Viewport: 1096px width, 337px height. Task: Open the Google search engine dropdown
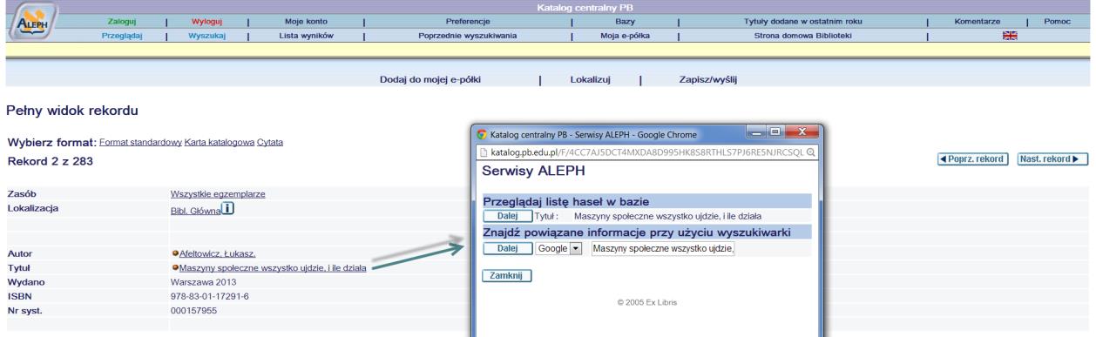click(x=559, y=249)
